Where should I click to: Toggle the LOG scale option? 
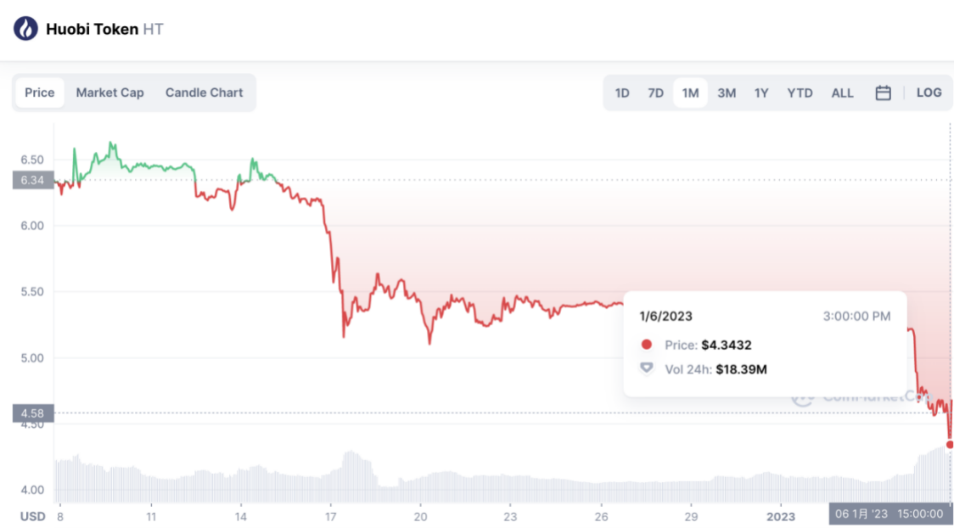929,93
